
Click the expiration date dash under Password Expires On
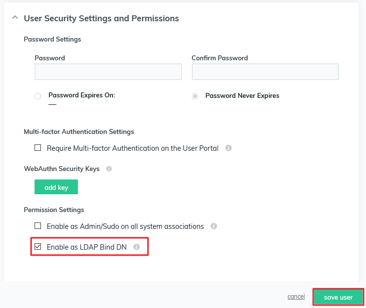(52, 104)
